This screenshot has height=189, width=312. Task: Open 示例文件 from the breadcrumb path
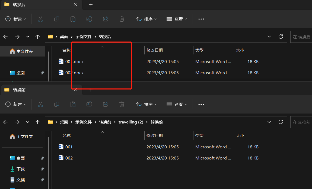click(83, 37)
